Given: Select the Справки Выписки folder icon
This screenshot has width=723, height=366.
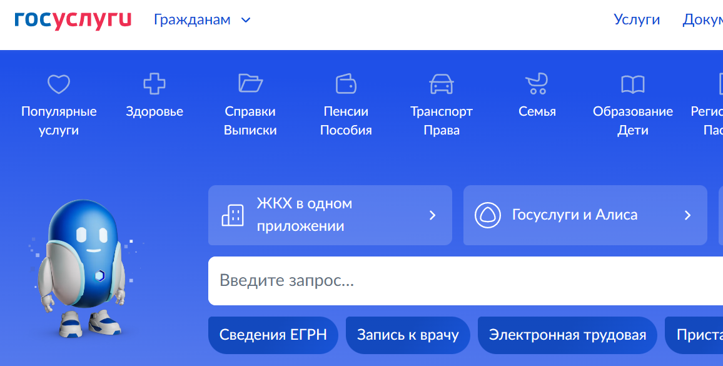Looking at the screenshot, I should (250, 83).
